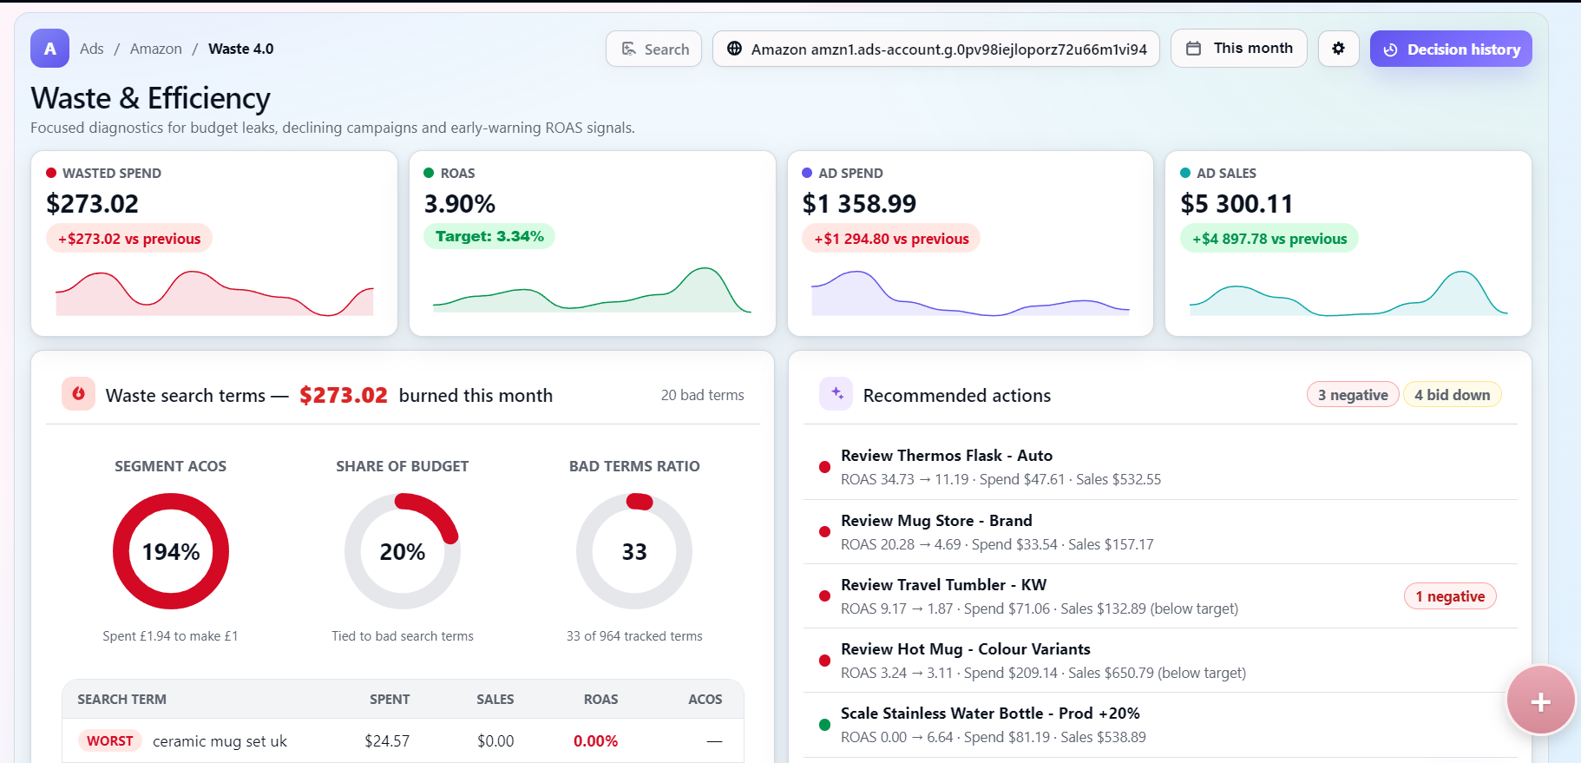Click the Search field

[653, 49]
